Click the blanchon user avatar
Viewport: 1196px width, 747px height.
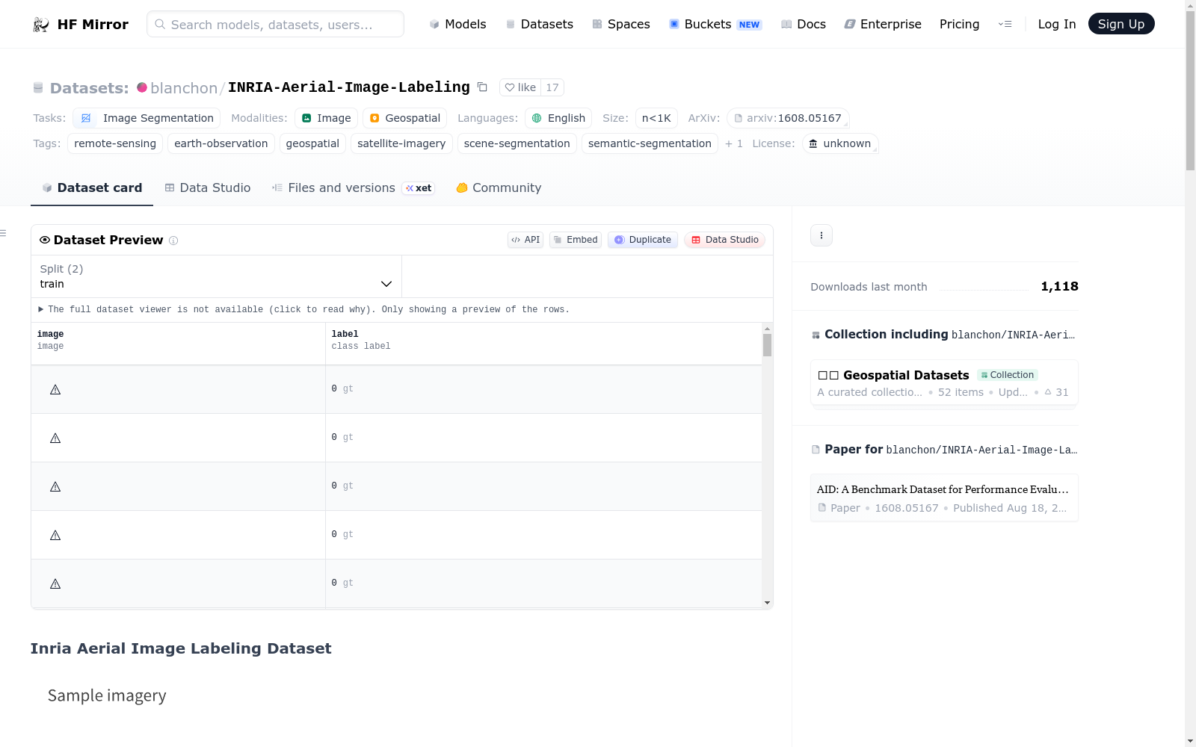click(x=142, y=87)
